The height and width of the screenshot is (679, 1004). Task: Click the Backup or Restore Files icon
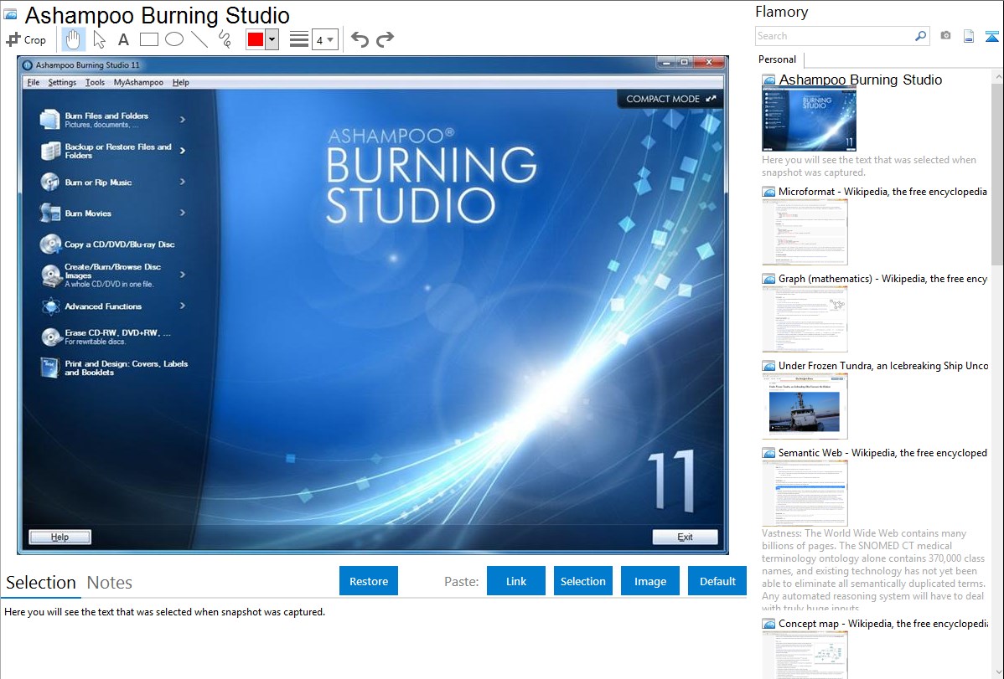coord(50,151)
